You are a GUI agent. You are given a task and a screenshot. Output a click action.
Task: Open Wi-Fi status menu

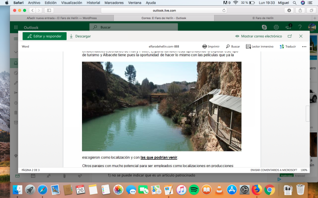tap(236, 2)
